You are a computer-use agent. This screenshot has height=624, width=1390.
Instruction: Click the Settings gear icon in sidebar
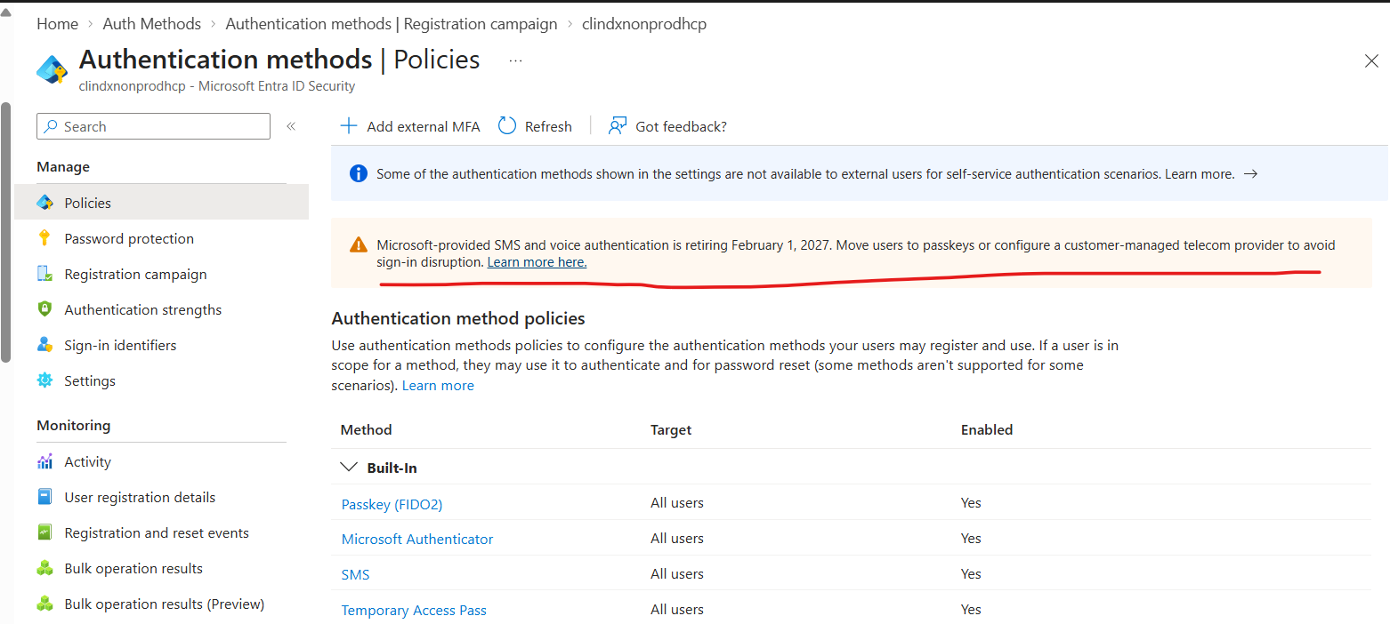[44, 380]
